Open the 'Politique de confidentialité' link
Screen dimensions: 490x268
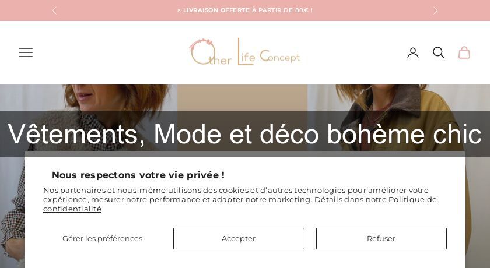[412, 199]
